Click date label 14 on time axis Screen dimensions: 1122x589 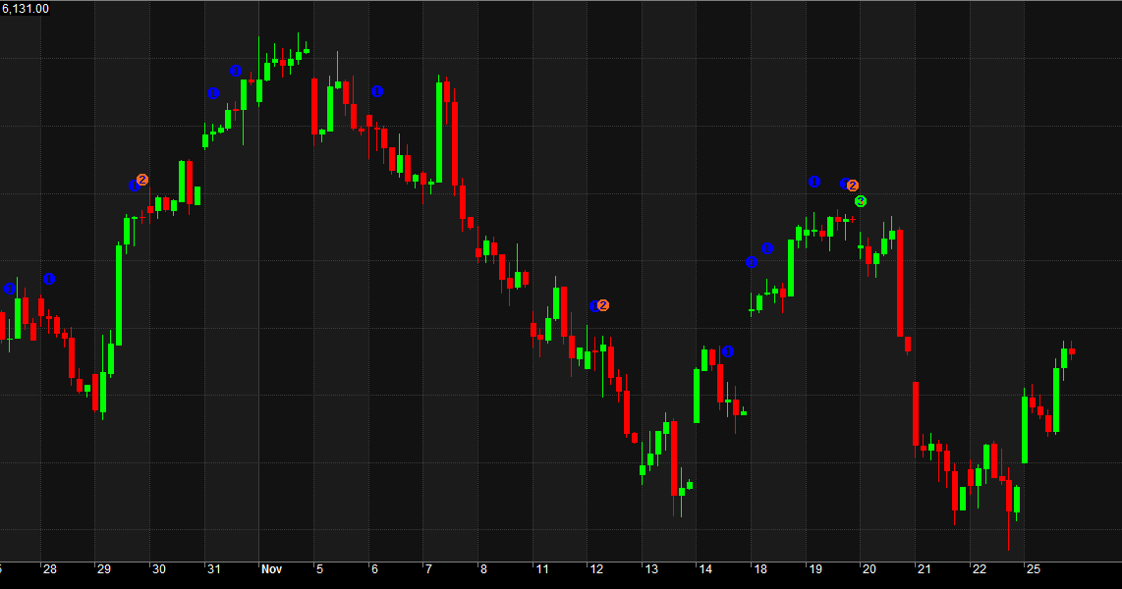705,569
